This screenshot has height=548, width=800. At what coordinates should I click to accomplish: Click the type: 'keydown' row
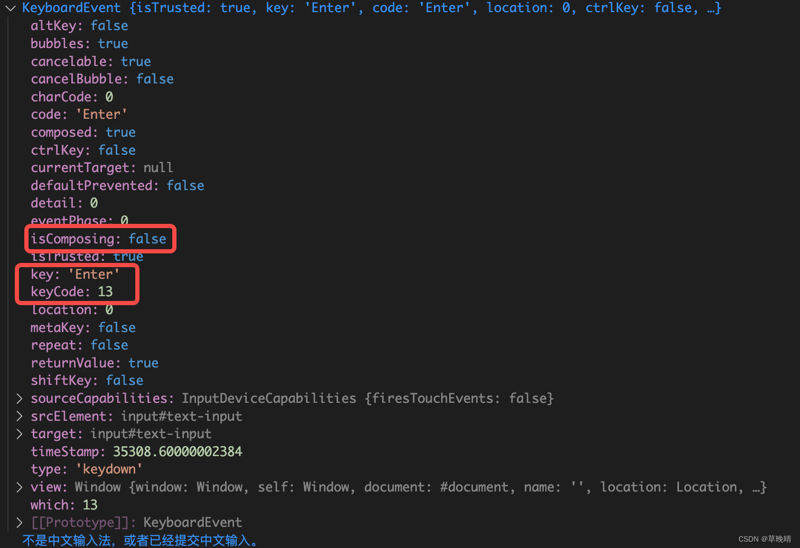(87, 469)
